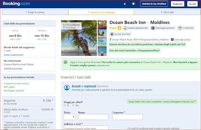Image resolution: width=201 pixels, height=130 pixels.
Task: Click the Registrati button in the header
Action: 177,4
